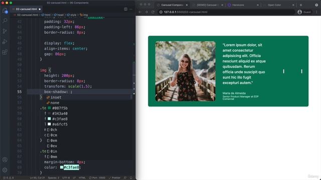Open the Run and Debug view
The height and width of the screenshot is (180, 321).
pos(5,41)
